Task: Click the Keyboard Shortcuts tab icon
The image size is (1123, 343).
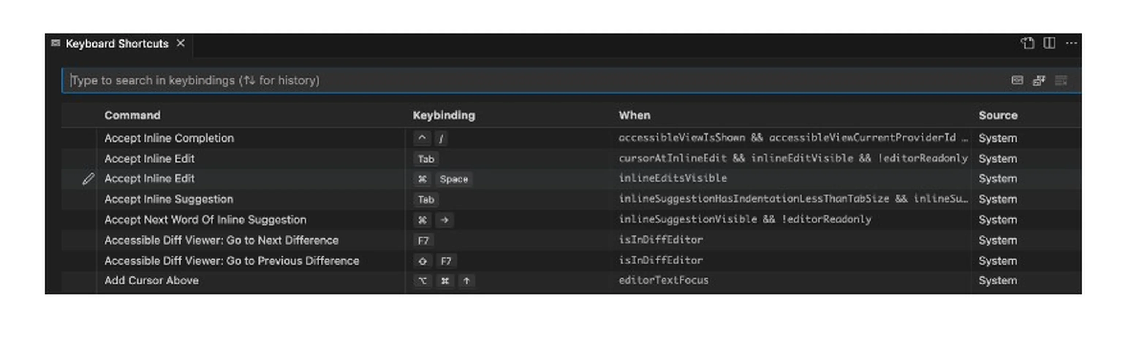Action: [x=55, y=43]
